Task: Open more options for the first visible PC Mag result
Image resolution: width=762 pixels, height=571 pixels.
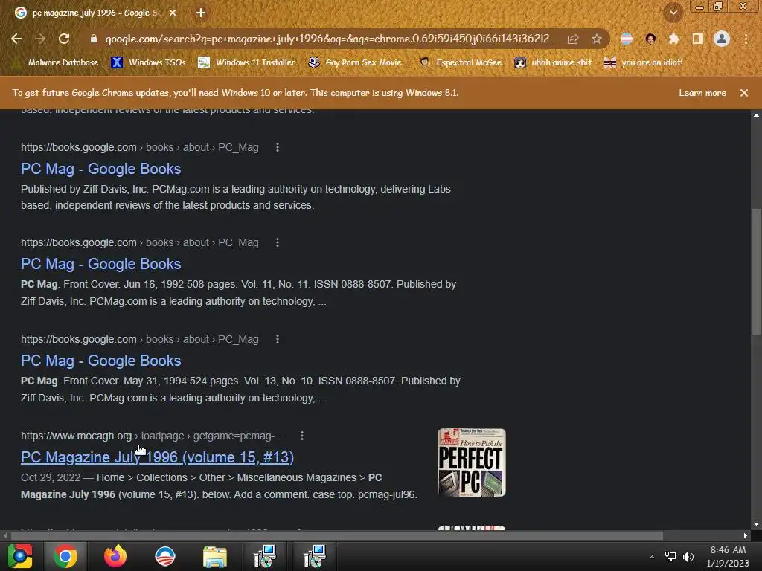Action: point(278,147)
